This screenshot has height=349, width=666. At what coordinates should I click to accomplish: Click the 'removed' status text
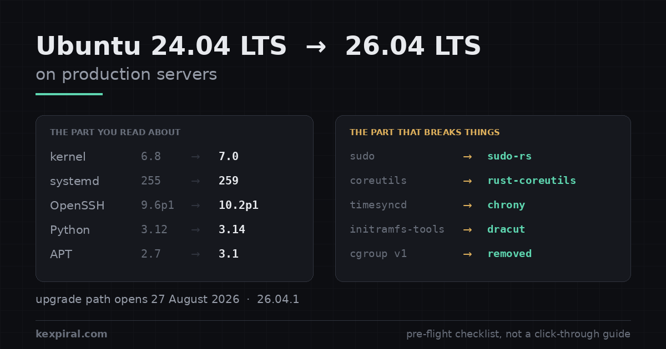[x=509, y=254]
